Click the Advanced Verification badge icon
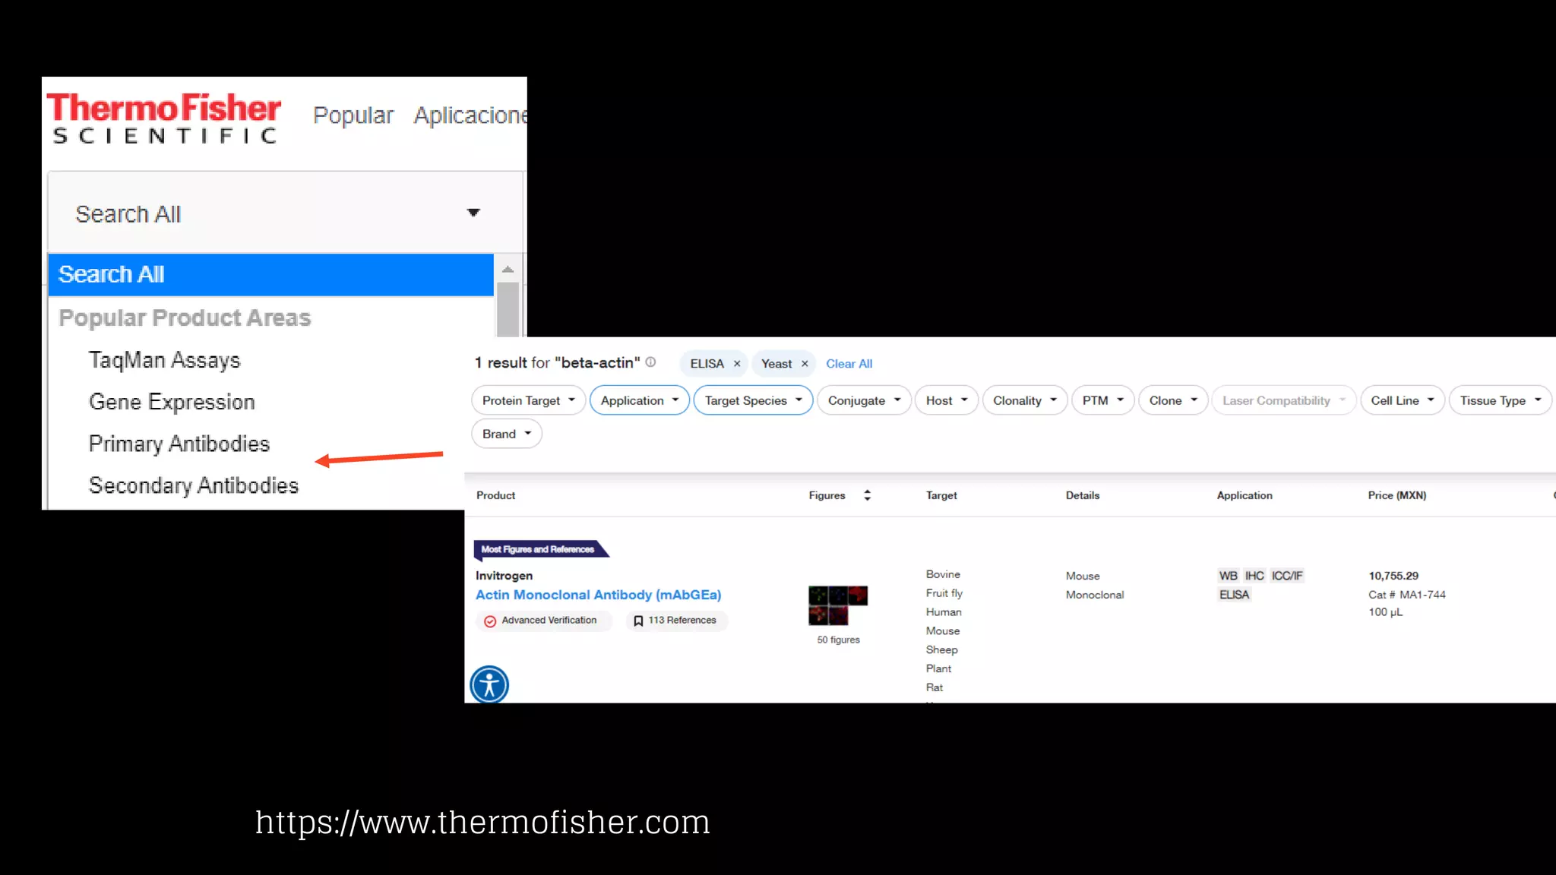 (490, 621)
